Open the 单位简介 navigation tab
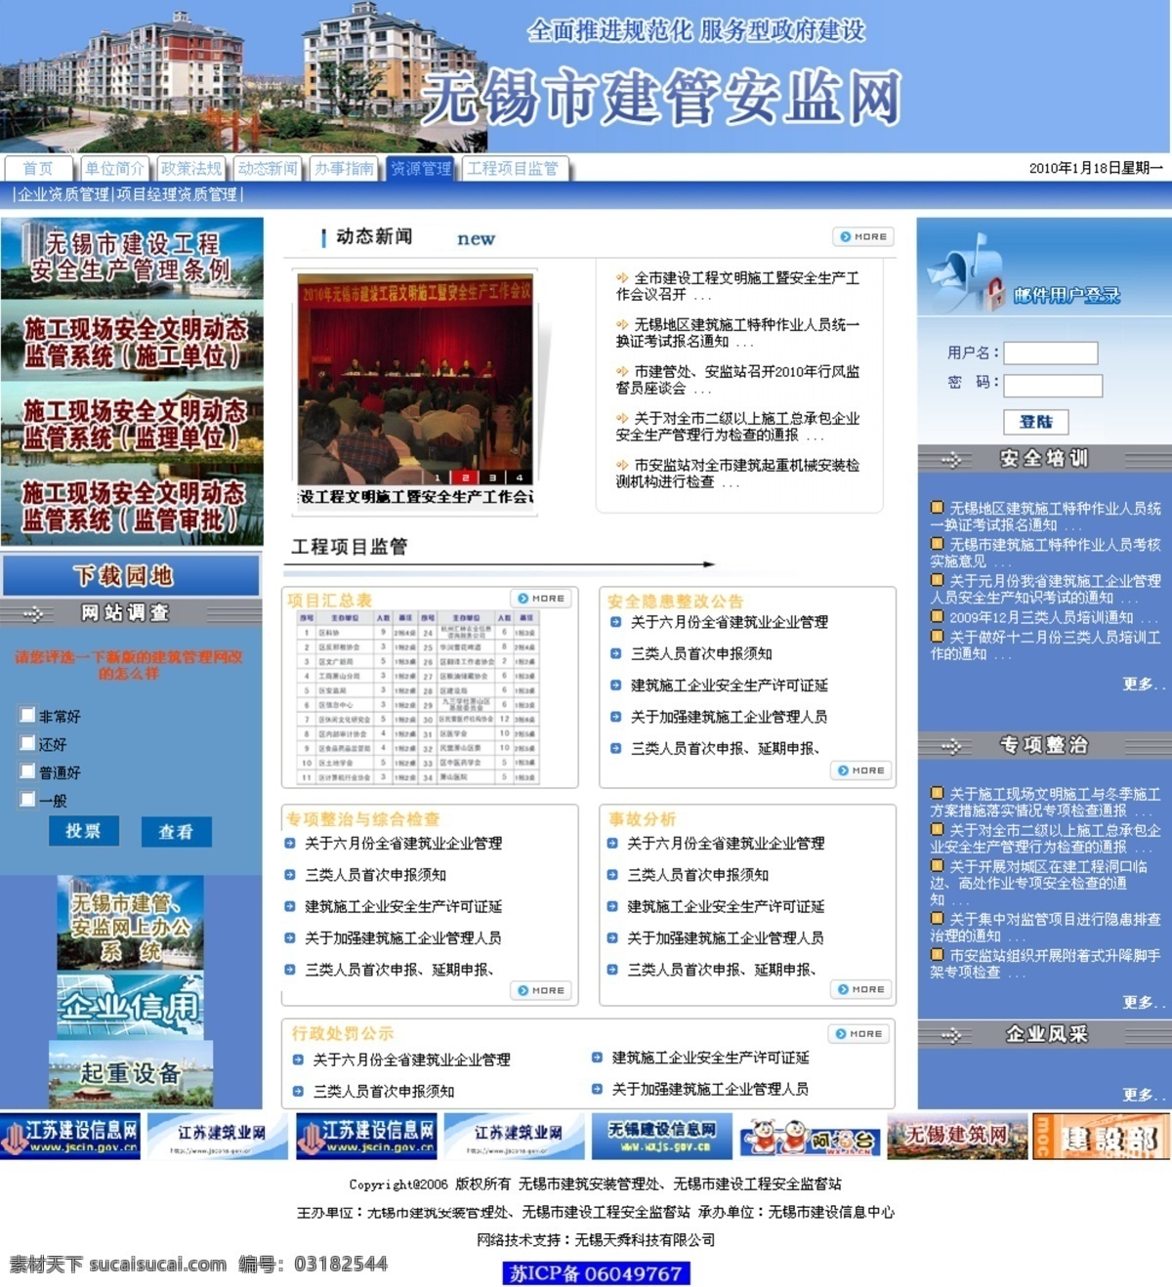The width and height of the screenshot is (1172, 1287). click(114, 169)
